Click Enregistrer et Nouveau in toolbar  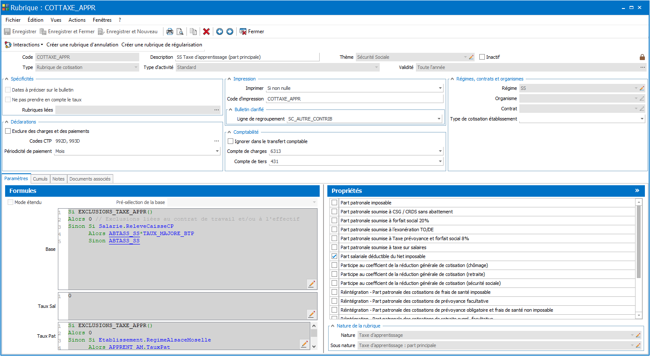point(128,32)
